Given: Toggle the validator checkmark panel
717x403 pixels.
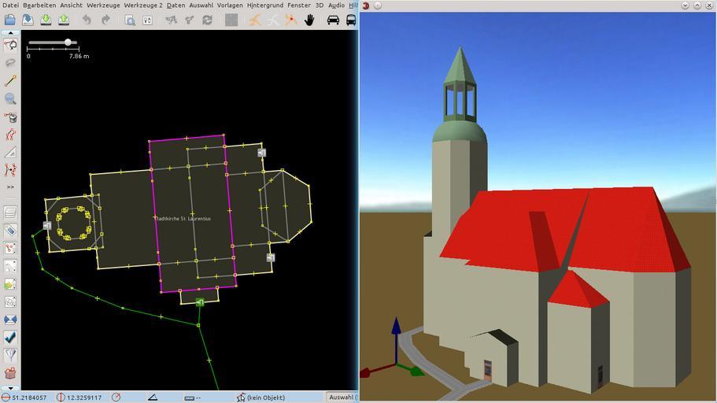Looking at the screenshot, I should [x=10, y=337].
